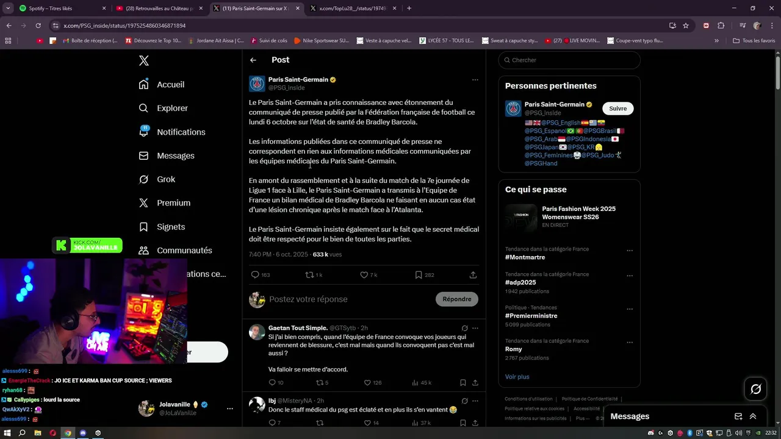
Task: Open Windows taskbar search
Action: tap(22, 433)
